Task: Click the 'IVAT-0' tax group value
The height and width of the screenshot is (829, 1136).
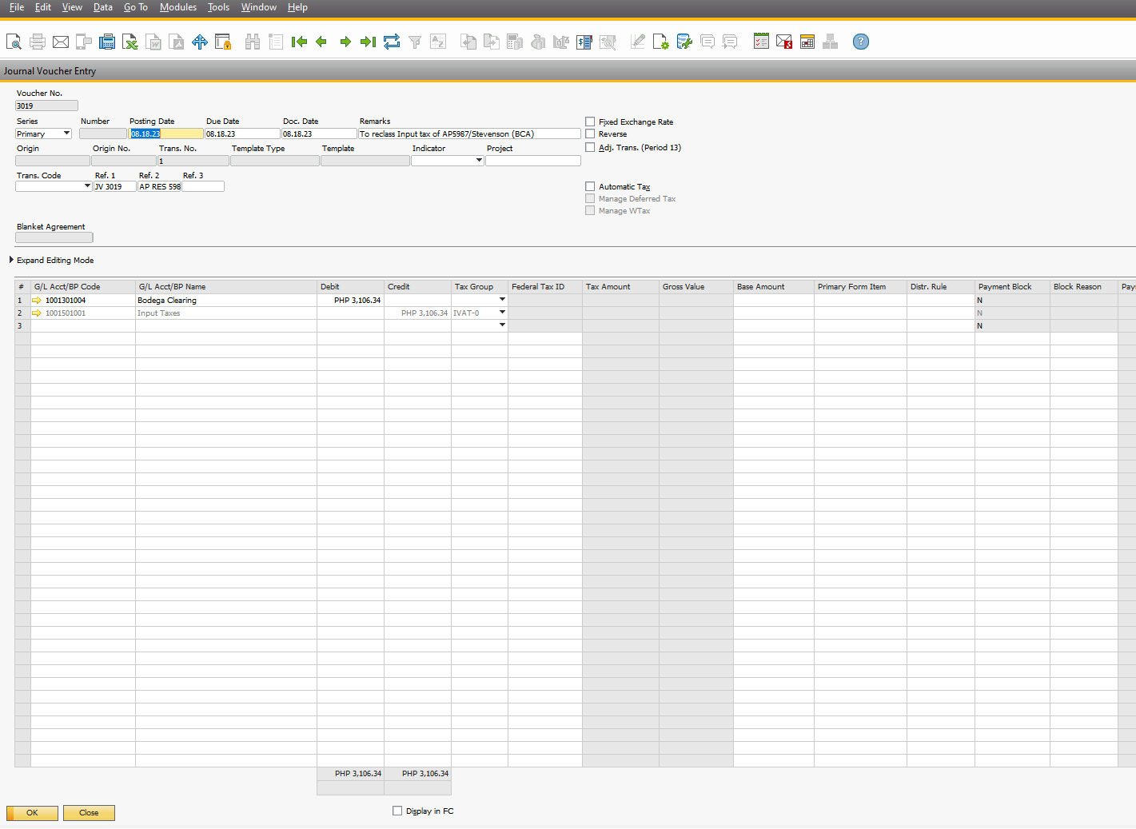Action: click(x=466, y=313)
